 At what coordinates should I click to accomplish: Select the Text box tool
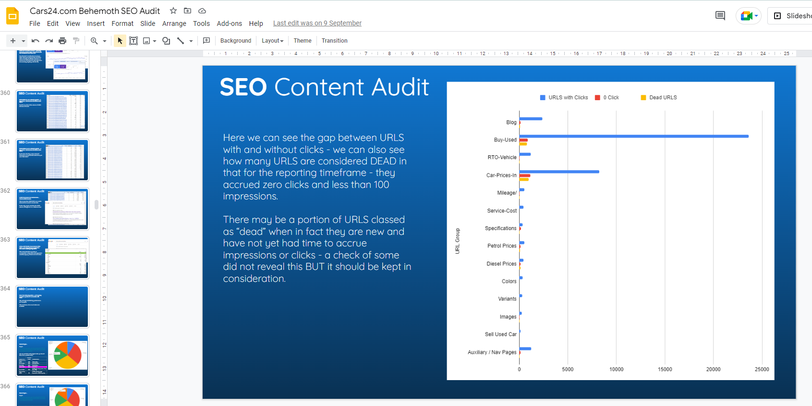[x=133, y=41]
